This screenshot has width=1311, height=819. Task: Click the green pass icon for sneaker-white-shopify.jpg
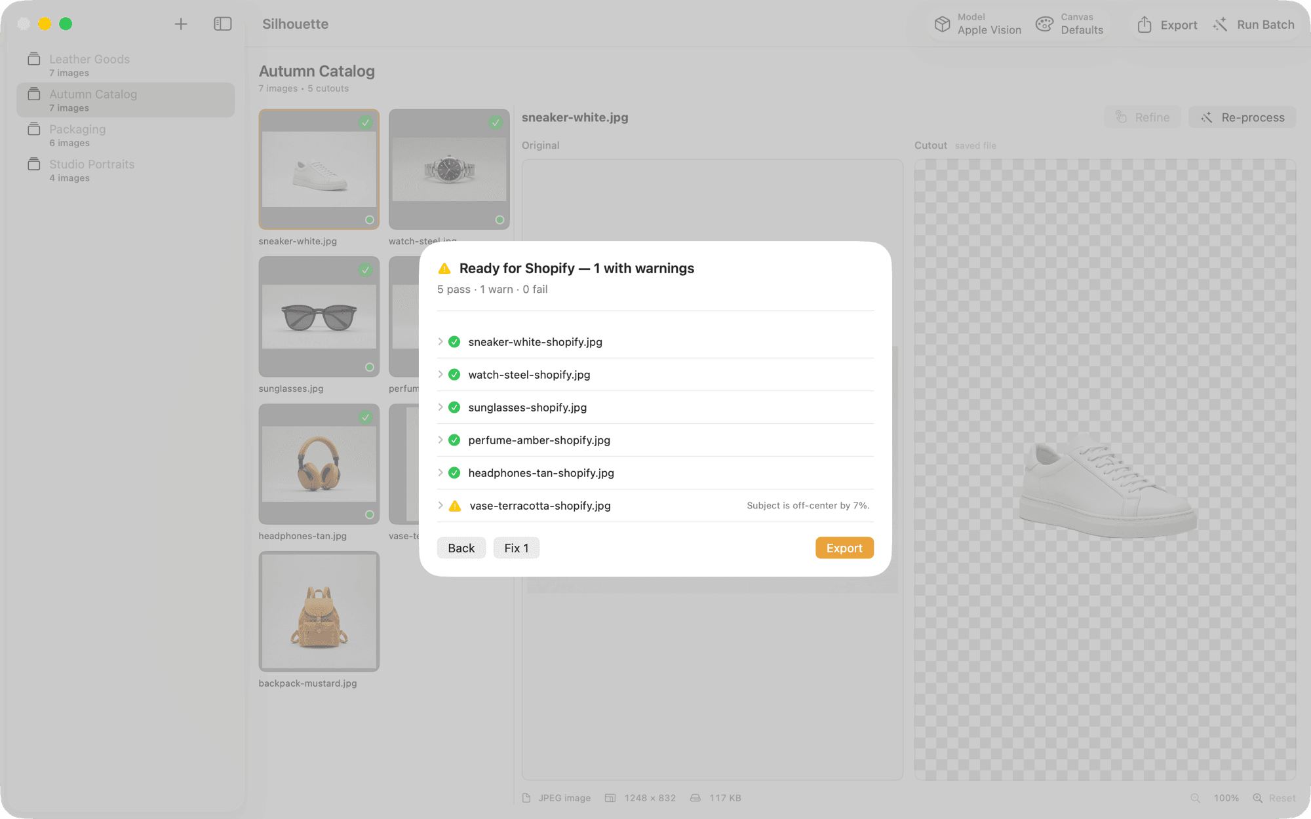pos(454,342)
